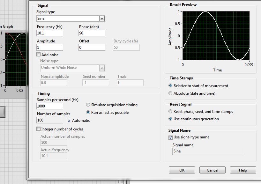Screen dimensions: 261x184
Task: Enable Integer number of cycles
Action: pos(39,129)
